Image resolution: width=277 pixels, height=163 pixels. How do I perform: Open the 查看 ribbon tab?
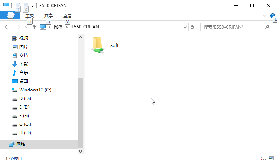point(68,15)
